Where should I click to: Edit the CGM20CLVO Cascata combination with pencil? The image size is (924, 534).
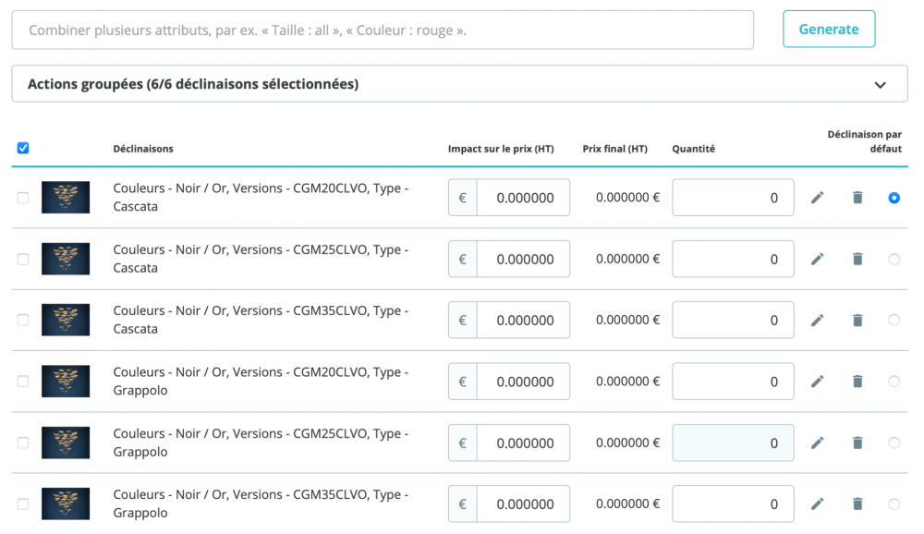pos(818,198)
